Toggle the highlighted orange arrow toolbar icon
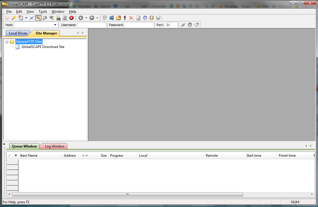 pyautogui.click(x=38, y=18)
